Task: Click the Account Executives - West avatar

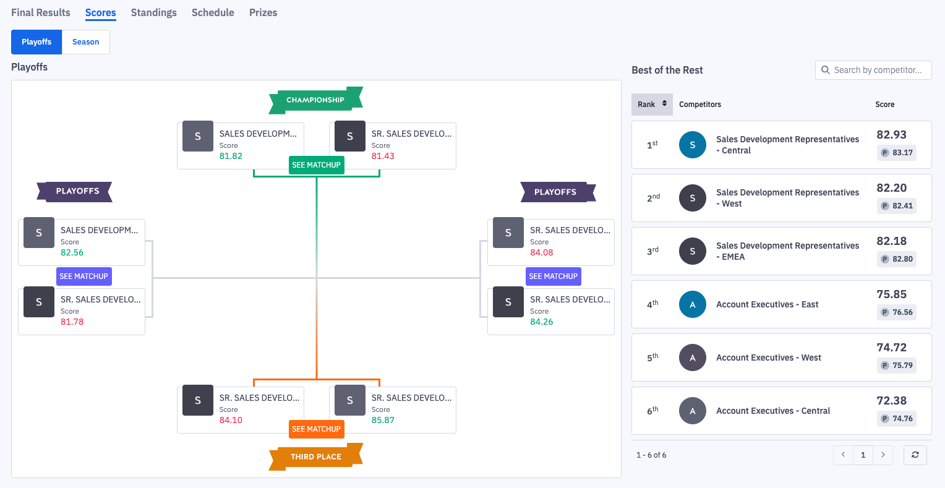Action: click(692, 357)
